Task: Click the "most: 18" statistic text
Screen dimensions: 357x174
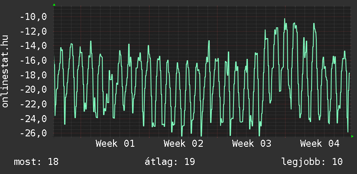Action: (x=36, y=162)
